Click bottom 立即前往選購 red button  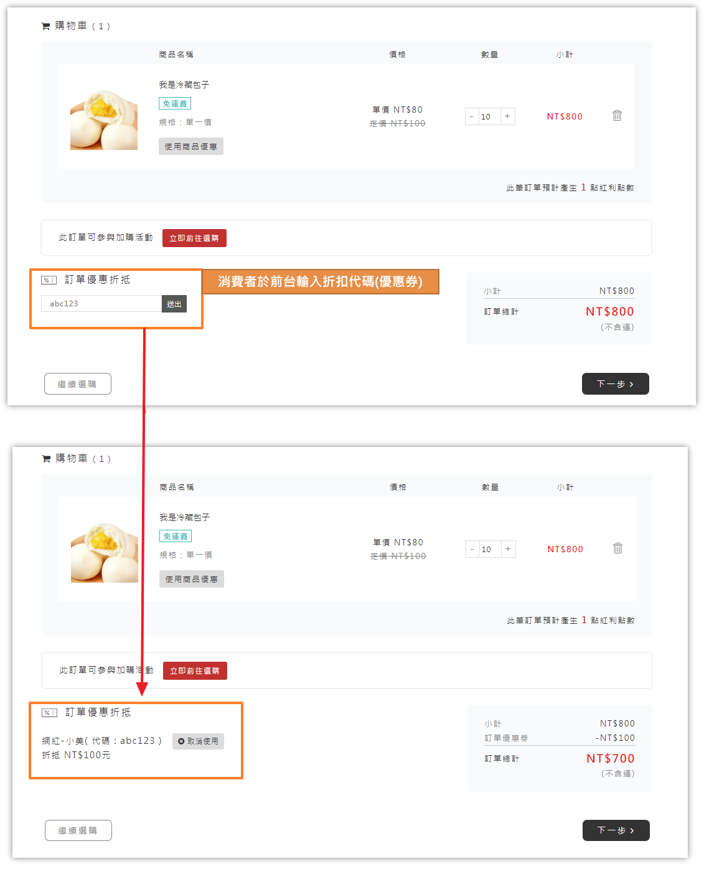(x=195, y=671)
